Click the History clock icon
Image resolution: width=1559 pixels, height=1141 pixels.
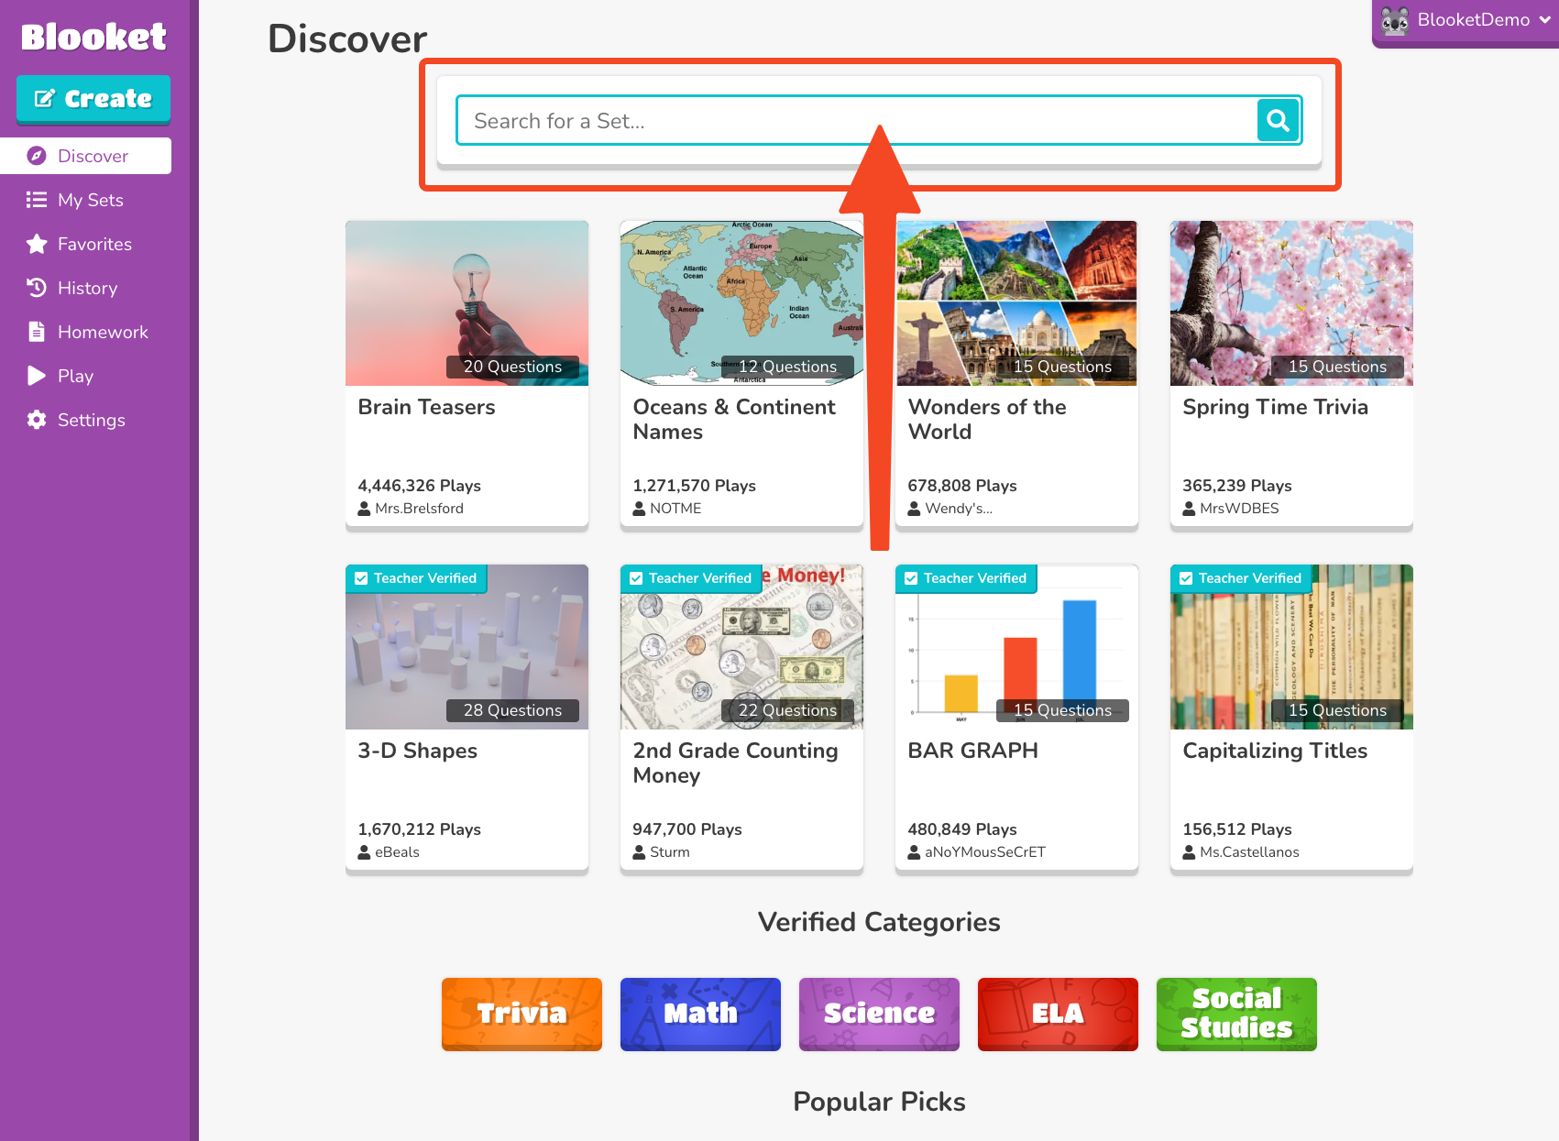point(37,288)
